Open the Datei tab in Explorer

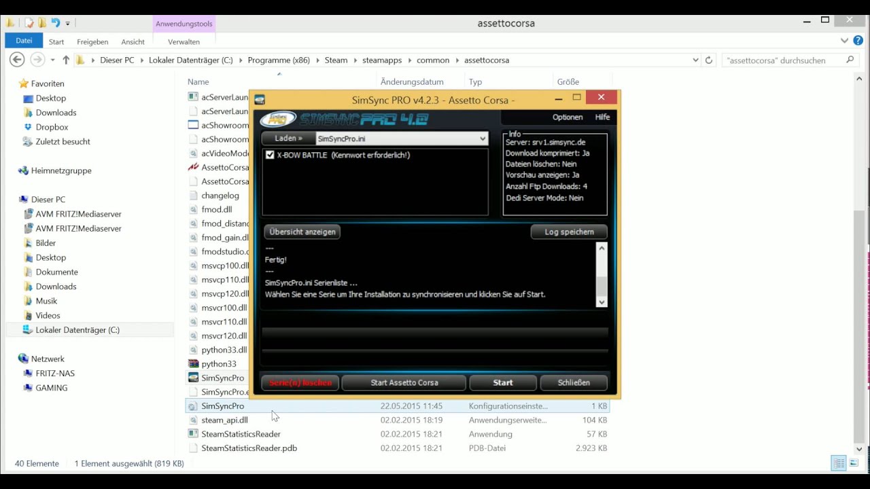click(24, 41)
